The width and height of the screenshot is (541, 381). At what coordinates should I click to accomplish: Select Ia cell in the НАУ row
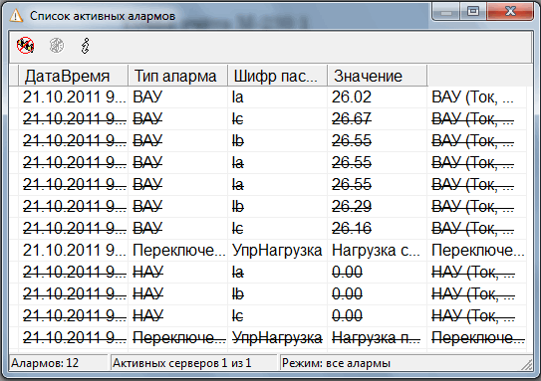277,273
